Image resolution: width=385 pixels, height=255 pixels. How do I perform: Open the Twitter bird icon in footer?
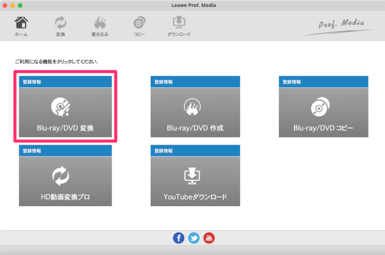click(194, 238)
